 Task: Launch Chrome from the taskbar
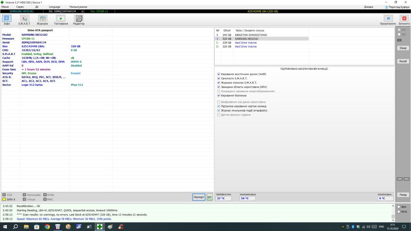tap(47, 227)
